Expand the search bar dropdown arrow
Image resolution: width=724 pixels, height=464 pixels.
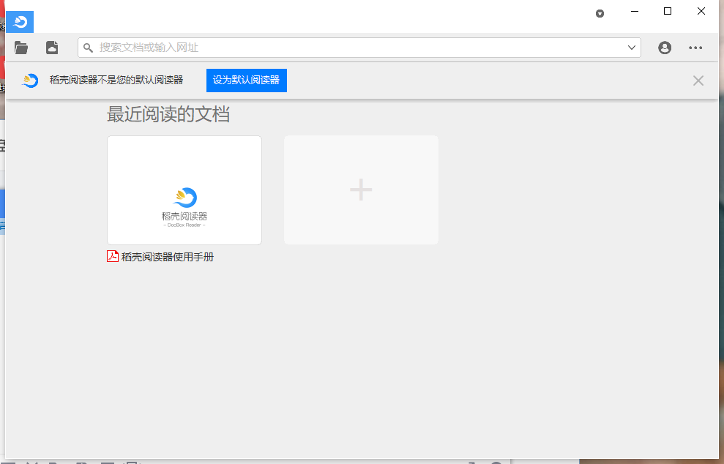click(x=631, y=47)
